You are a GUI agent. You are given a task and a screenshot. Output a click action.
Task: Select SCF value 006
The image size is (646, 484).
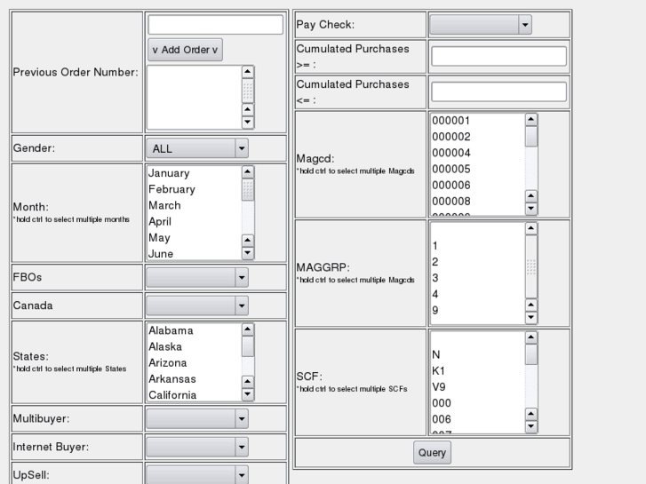point(477,419)
